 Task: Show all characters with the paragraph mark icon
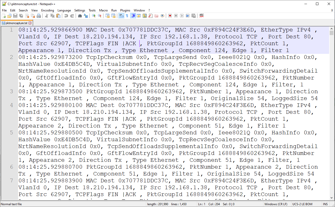click(127, 15)
